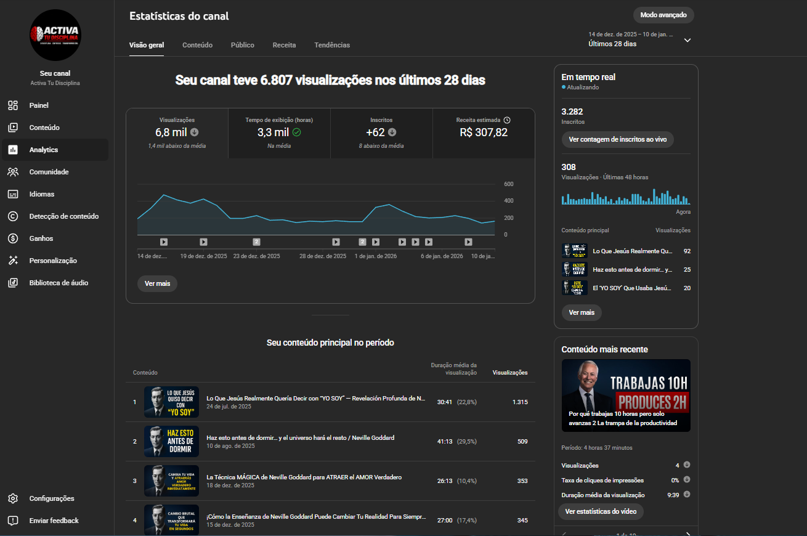The image size is (807, 536).
Task: Click the clock icon next to Receita estimada
Action: click(x=507, y=120)
